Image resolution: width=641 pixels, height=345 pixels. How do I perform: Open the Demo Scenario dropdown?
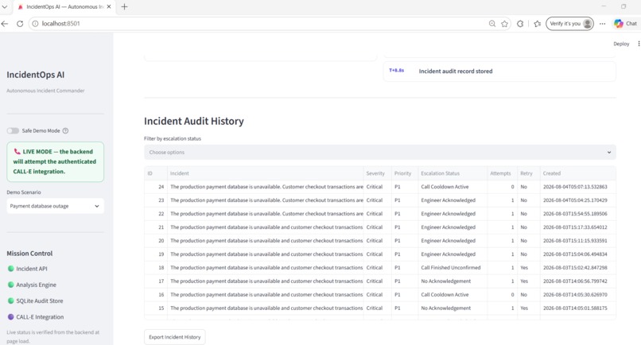55,206
